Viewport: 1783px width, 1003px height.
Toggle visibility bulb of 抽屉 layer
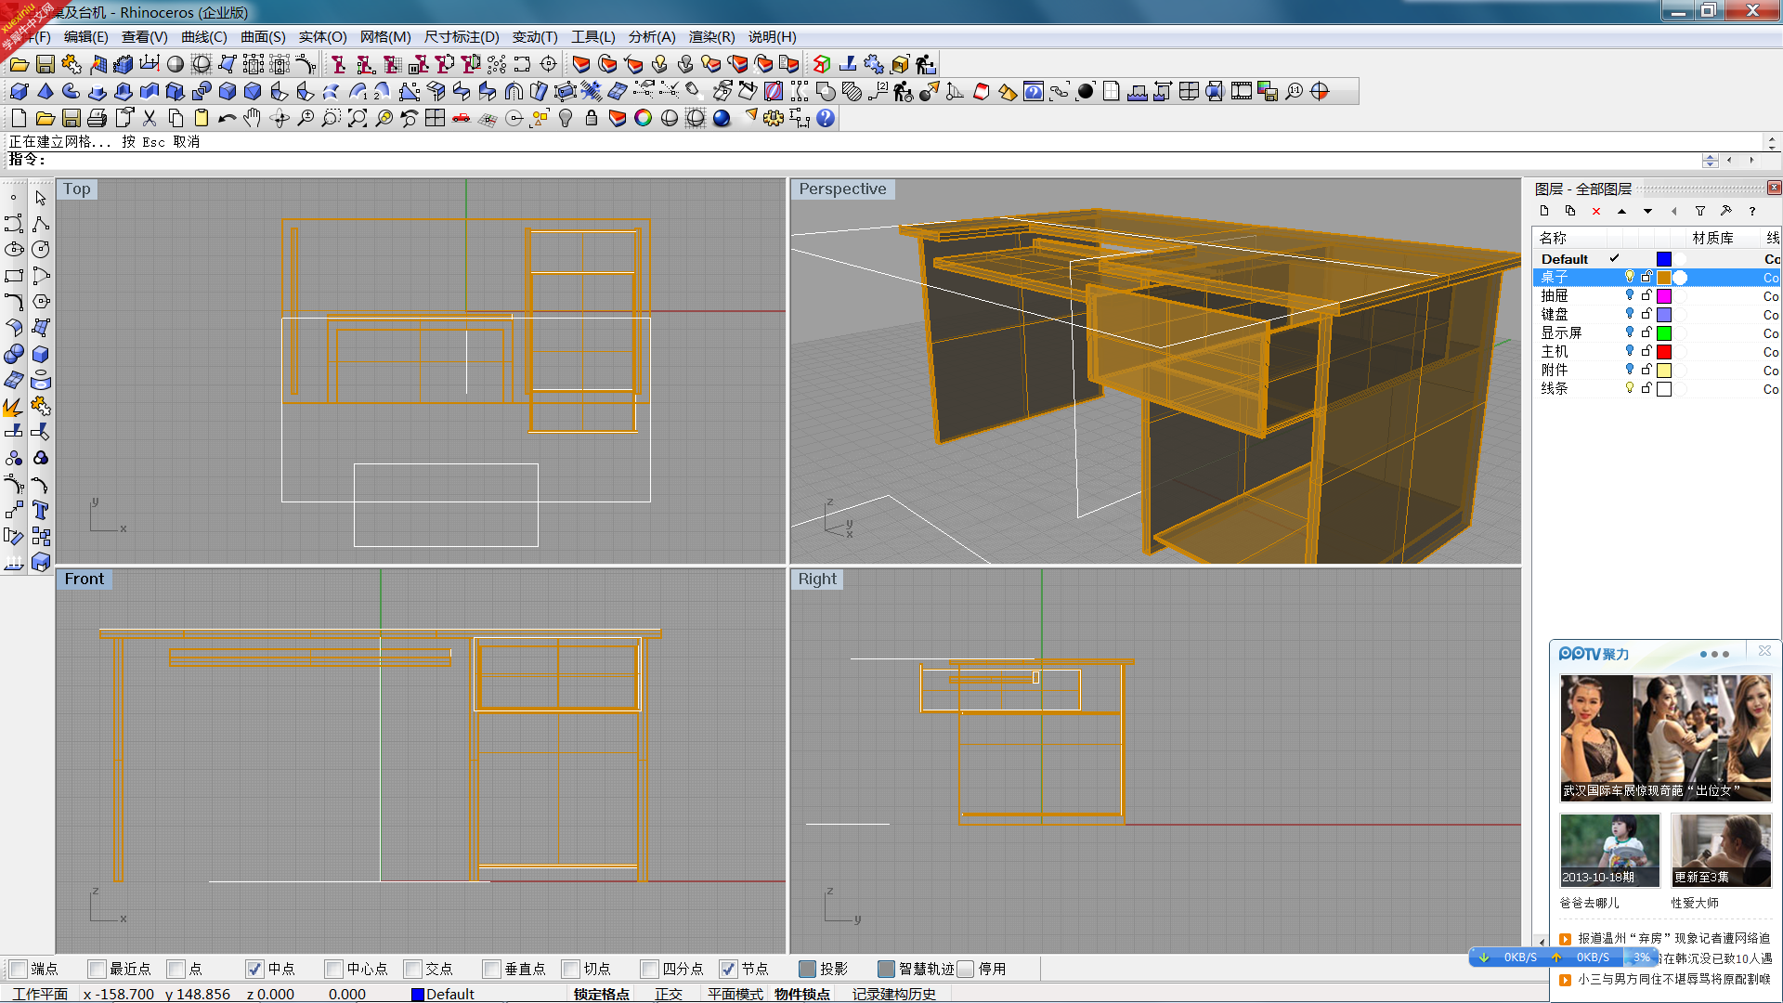(x=1629, y=295)
